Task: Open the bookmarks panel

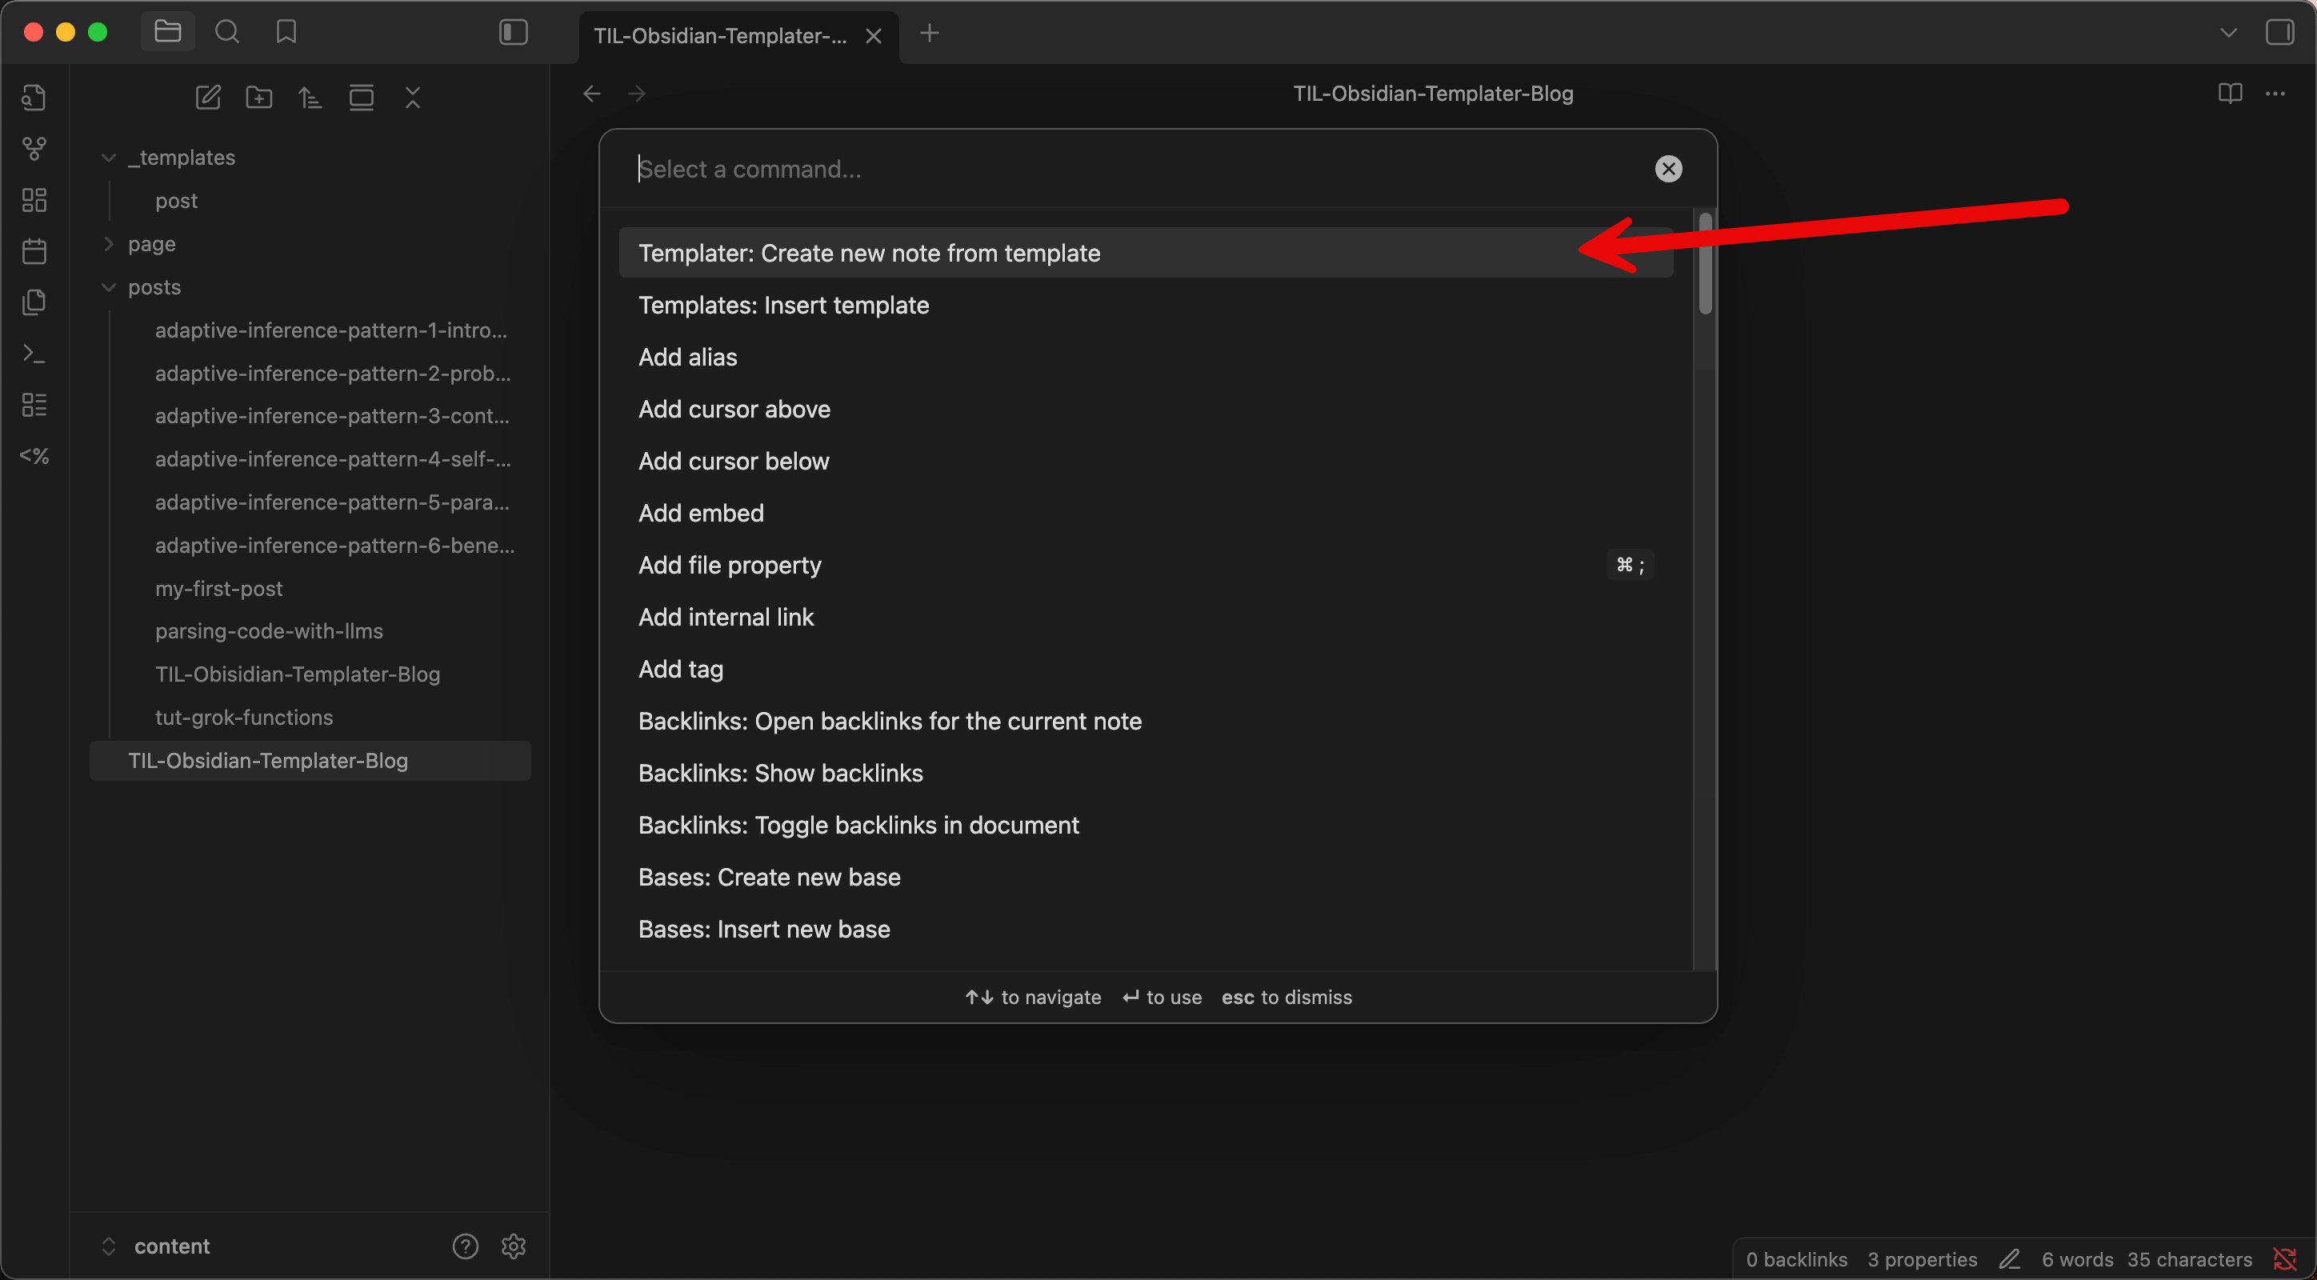Action: 286,32
